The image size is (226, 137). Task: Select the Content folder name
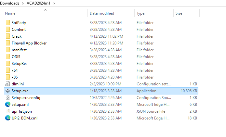tap(19, 29)
